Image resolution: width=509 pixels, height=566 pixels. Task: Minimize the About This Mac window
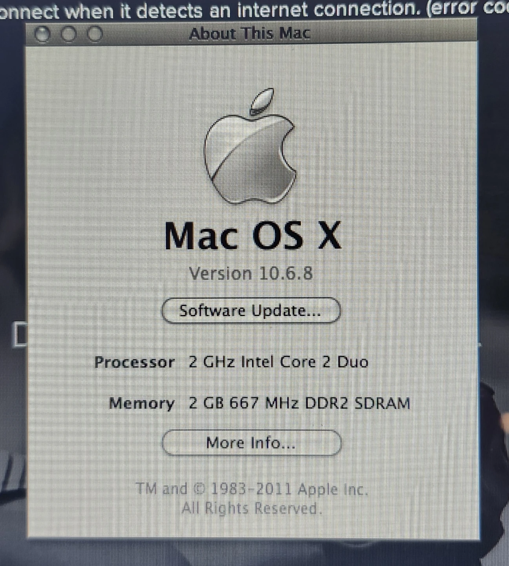(x=69, y=35)
